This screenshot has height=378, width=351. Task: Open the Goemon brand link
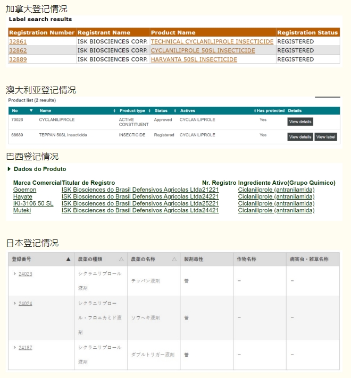pos(24,190)
